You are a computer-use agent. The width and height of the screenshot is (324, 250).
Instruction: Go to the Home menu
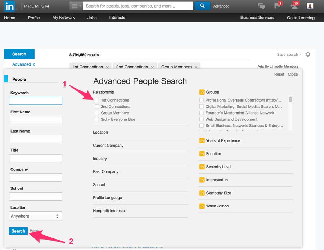tap(9, 18)
